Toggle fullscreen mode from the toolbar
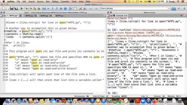Image resolution: width=187 pixels, height=105 pixels. point(75,8)
